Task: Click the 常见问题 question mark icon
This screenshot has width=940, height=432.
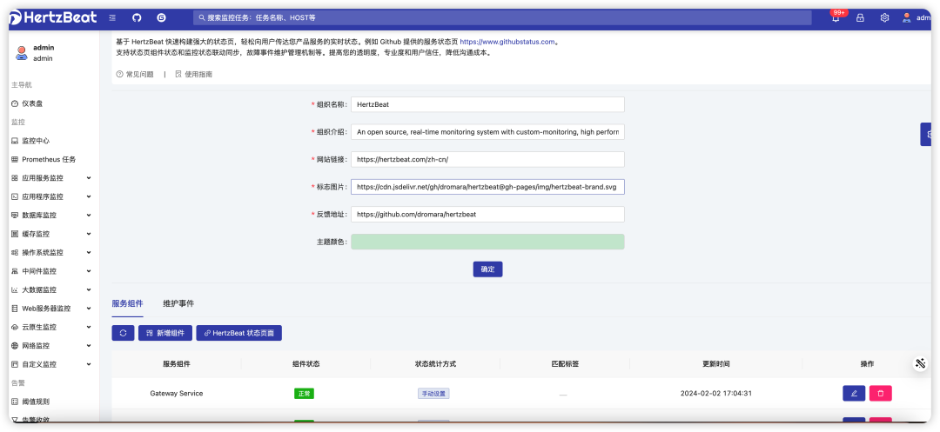Action: (119, 75)
